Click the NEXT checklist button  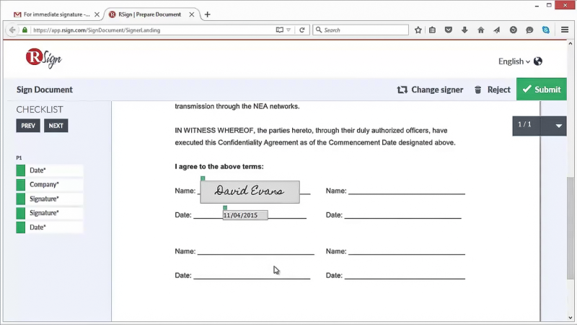tap(56, 126)
